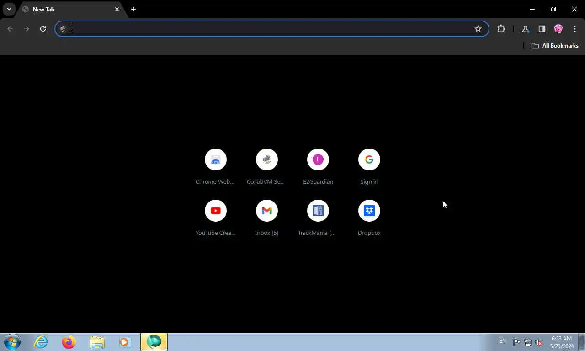Open the profile avatar menu
The width and height of the screenshot is (585, 351).
(558, 29)
